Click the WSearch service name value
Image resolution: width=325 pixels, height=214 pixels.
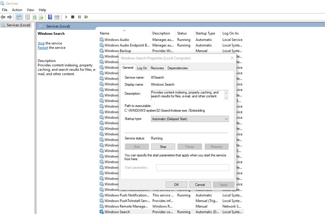click(157, 77)
